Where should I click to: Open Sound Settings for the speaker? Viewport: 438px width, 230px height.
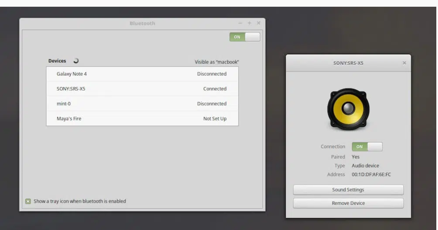pyautogui.click(x=348, y=190)
